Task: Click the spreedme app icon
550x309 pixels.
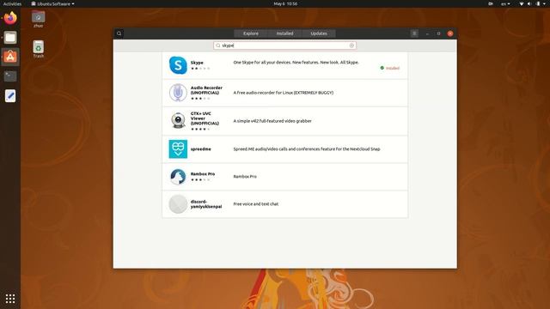Action: coord(178,148)
